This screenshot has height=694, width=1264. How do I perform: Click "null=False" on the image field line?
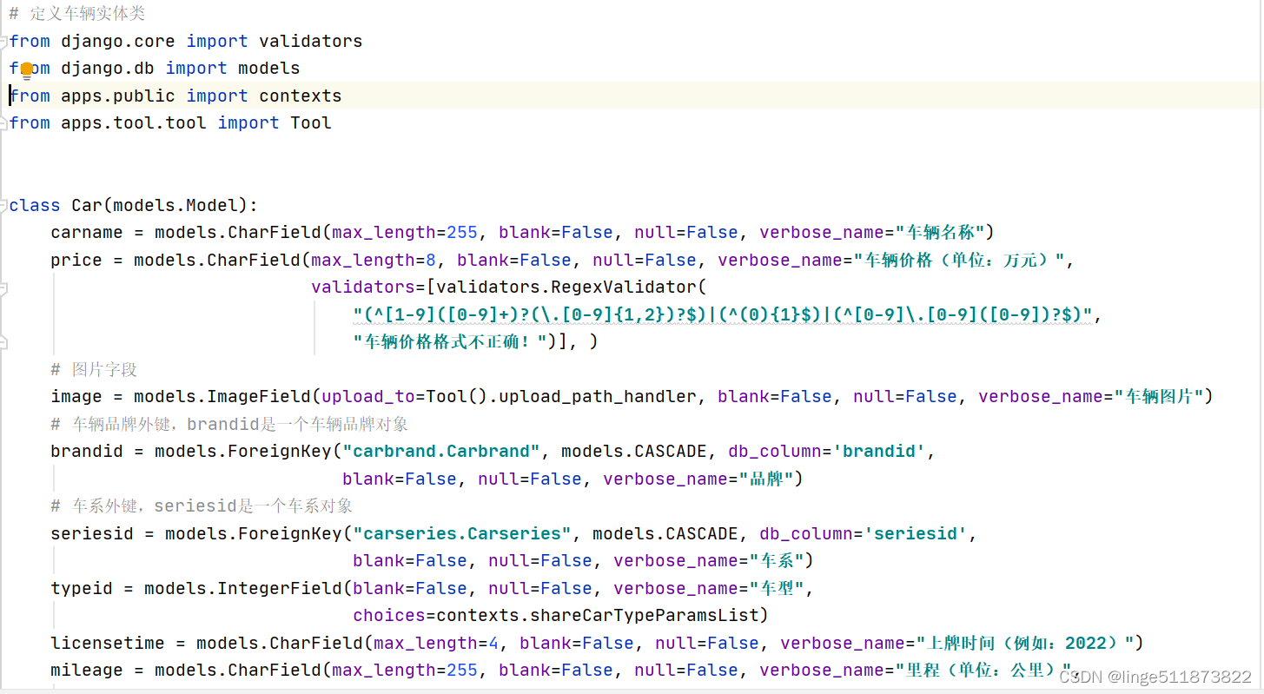click(x=905, y=396)
